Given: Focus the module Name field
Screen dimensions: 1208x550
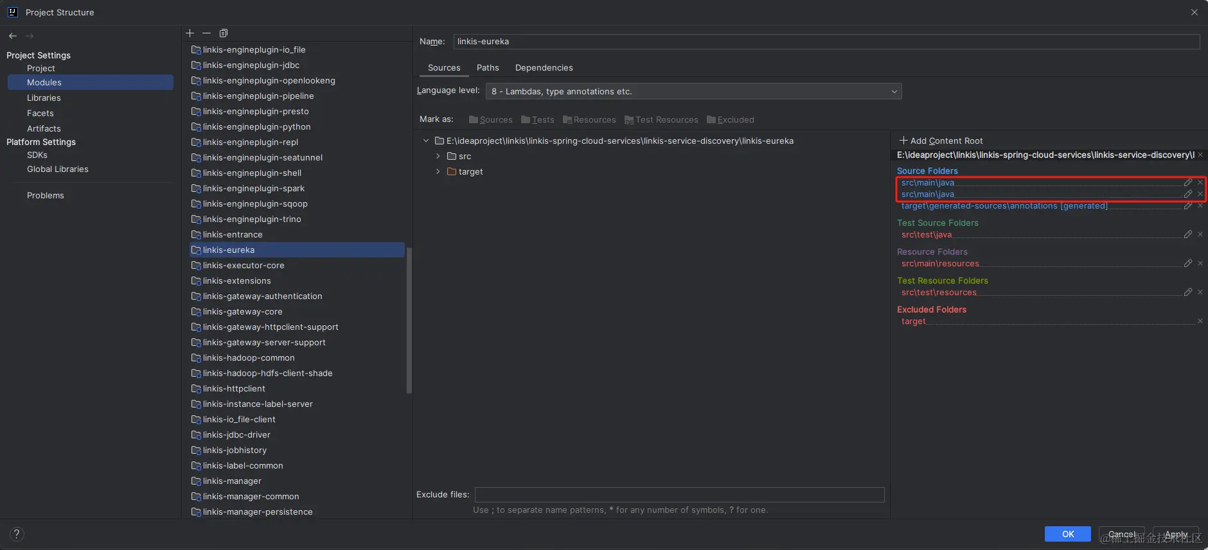Looking at the screenshot, I should (x=826, y=41).
